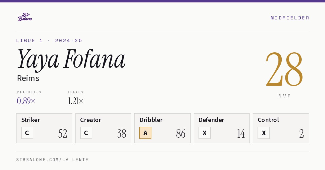Select the Defender score 14
The height and width of the screenshot is (170, 325).
[241, 134]
